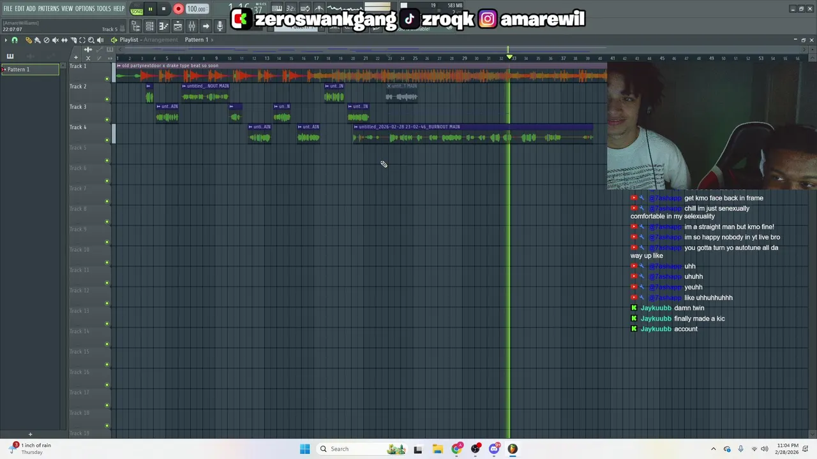Select the 'old partynextdoor x drake type beat' clip
Screen dimensions: 817x459
point(361,73)
